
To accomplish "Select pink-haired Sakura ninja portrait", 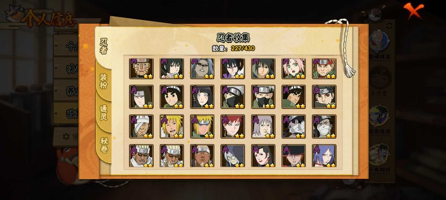I will tap(294, 68).
